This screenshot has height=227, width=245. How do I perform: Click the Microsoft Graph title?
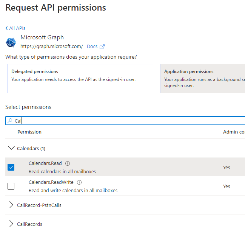pos(42,37)
